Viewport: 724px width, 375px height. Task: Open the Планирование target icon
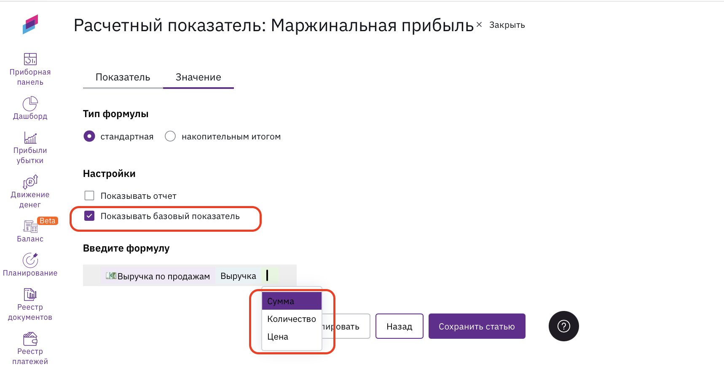coord(30,260)
